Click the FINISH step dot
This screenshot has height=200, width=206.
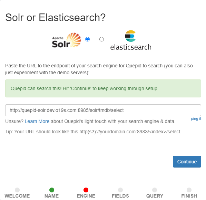coord(189,190)
